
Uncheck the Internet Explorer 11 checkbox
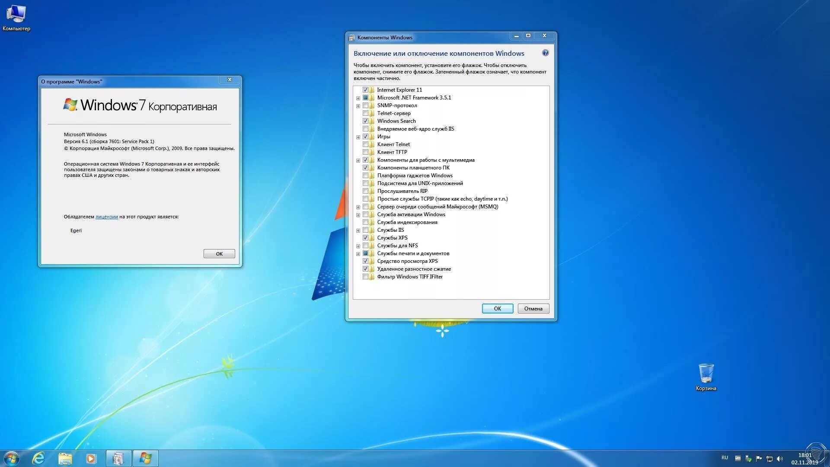[x=365, y=90]
